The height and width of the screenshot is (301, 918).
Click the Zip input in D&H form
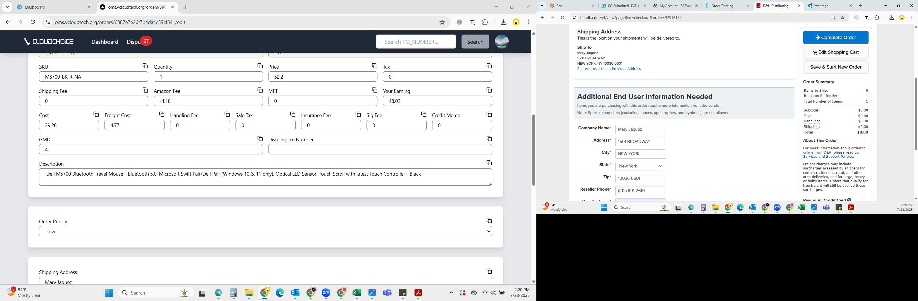640,178
